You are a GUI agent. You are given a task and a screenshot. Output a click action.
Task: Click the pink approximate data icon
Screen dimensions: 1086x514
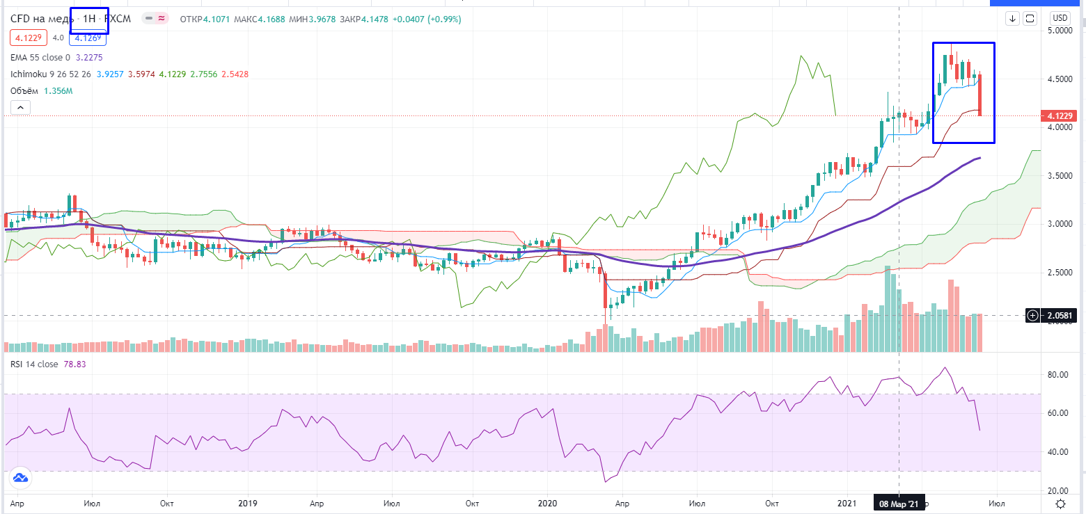point(162,19)
